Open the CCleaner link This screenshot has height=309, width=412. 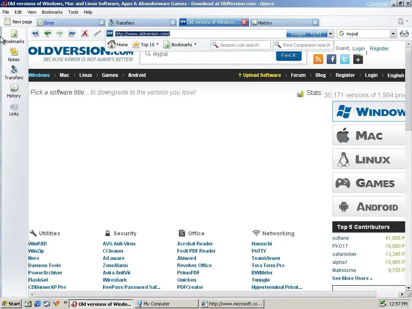coord(113,251)
